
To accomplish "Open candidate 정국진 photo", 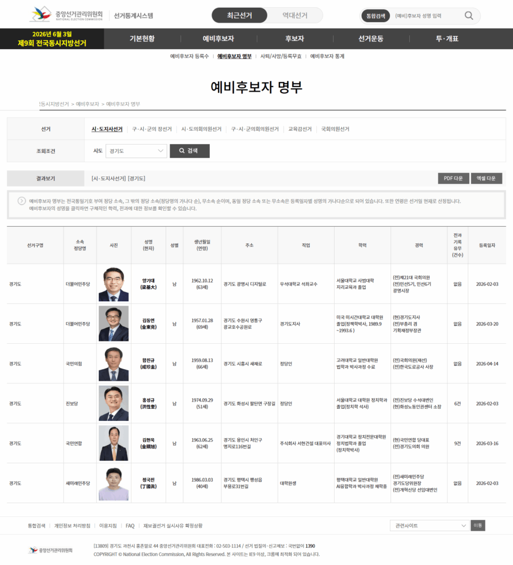I will (114, 483).
